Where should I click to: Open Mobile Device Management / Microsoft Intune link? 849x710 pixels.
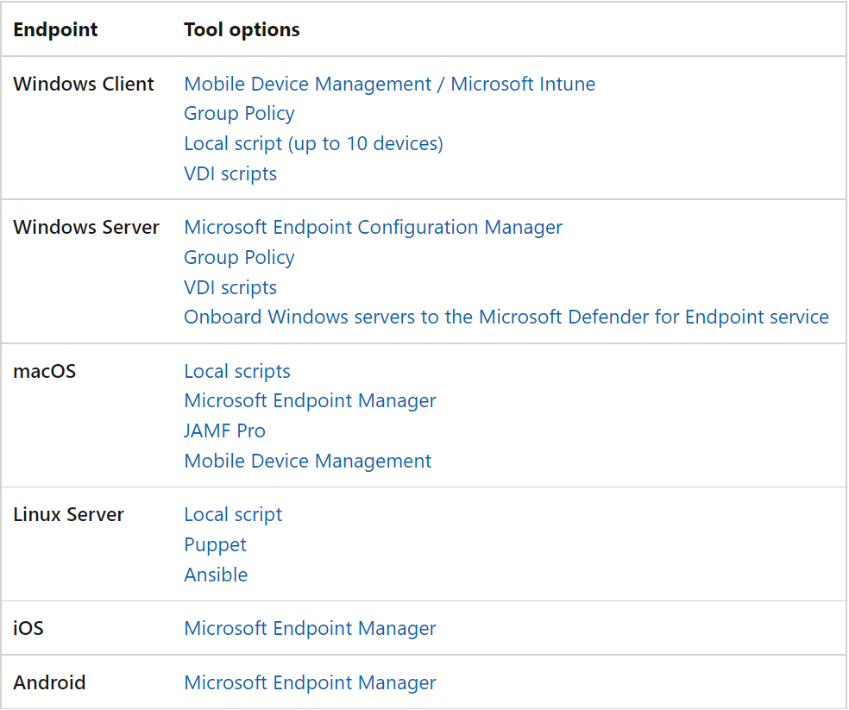coord(389,84)
